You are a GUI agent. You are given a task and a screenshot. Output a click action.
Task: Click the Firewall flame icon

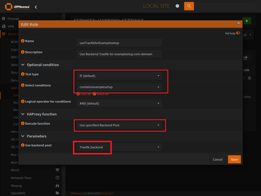(x=4, y=19)
